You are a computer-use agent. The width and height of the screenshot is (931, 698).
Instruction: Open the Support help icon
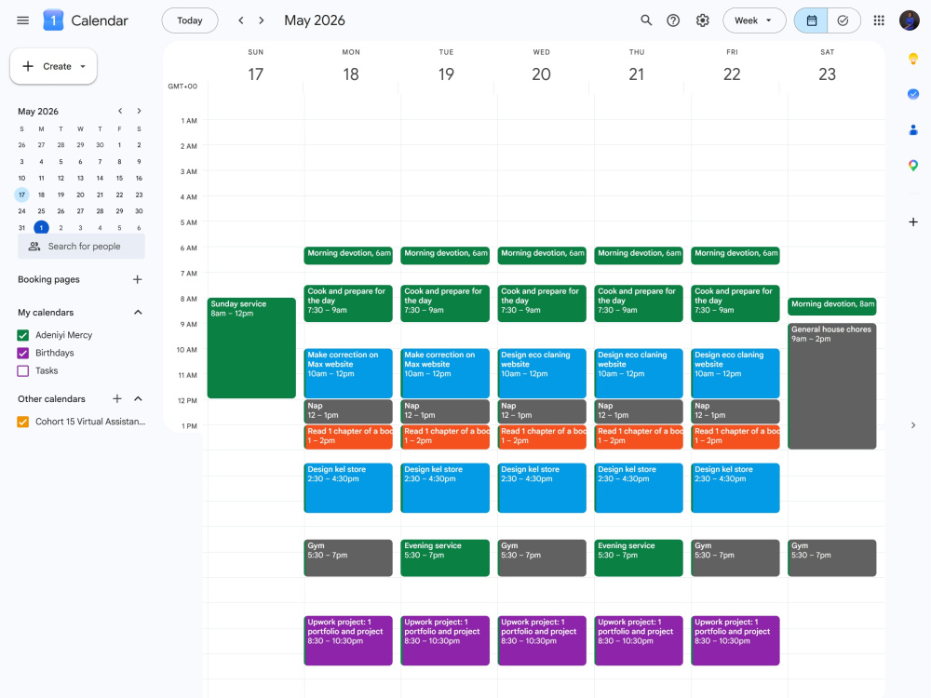coord(673,20)
